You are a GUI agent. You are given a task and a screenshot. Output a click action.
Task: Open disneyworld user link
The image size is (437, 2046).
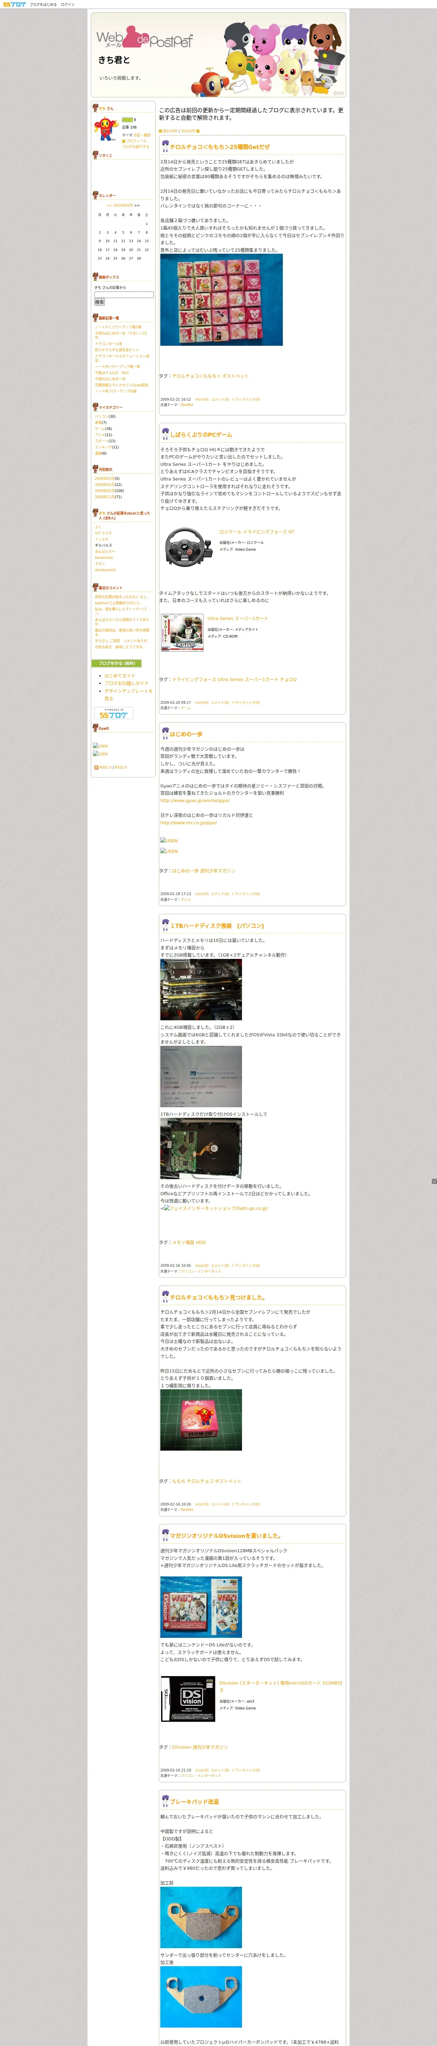[x=105, y=569]
